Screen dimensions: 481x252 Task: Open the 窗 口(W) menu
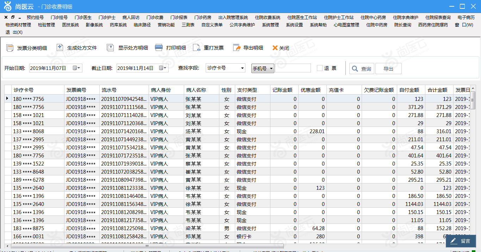(x=464, y=25)
